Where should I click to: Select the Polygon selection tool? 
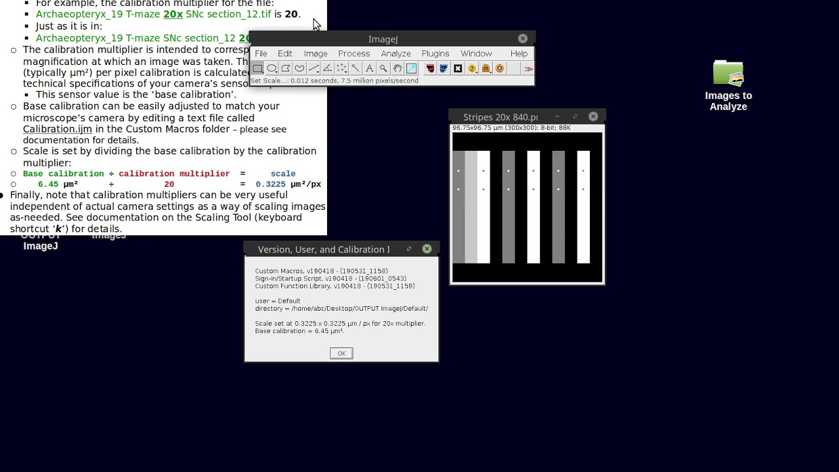[x=286, y=68]
